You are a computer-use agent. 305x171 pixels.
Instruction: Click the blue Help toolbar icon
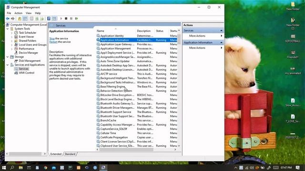pyautogui.click(x=49, y=19)
